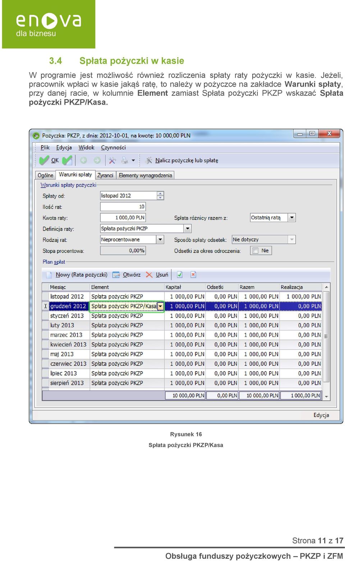
Task: Click the green back arrow icon
Action: tap(83, 160)
